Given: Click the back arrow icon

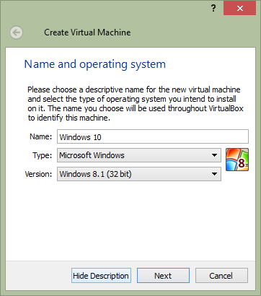Looking at the screenshot, I should tap(17, 32).
